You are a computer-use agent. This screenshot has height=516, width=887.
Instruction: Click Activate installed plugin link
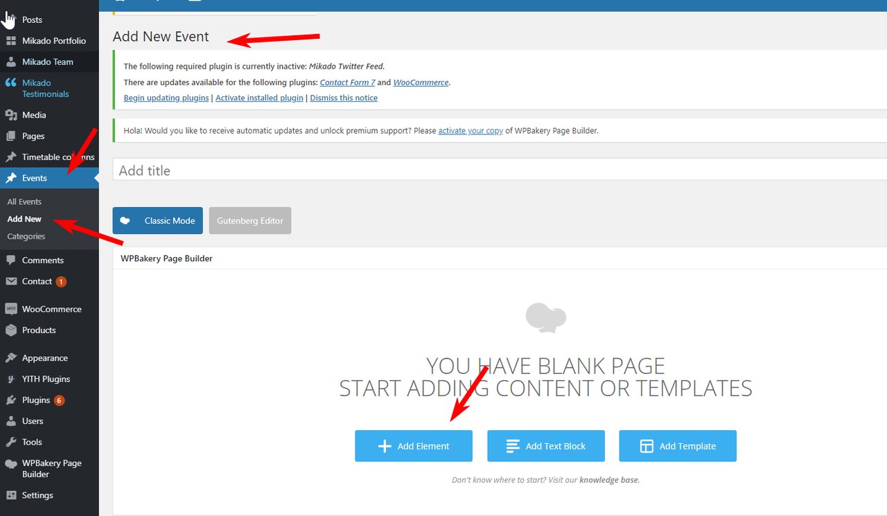point(259,98)
